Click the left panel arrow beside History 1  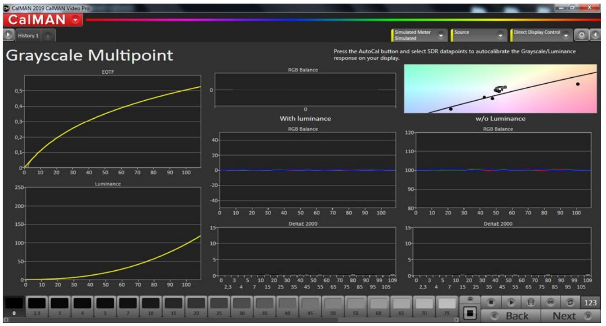8,35
